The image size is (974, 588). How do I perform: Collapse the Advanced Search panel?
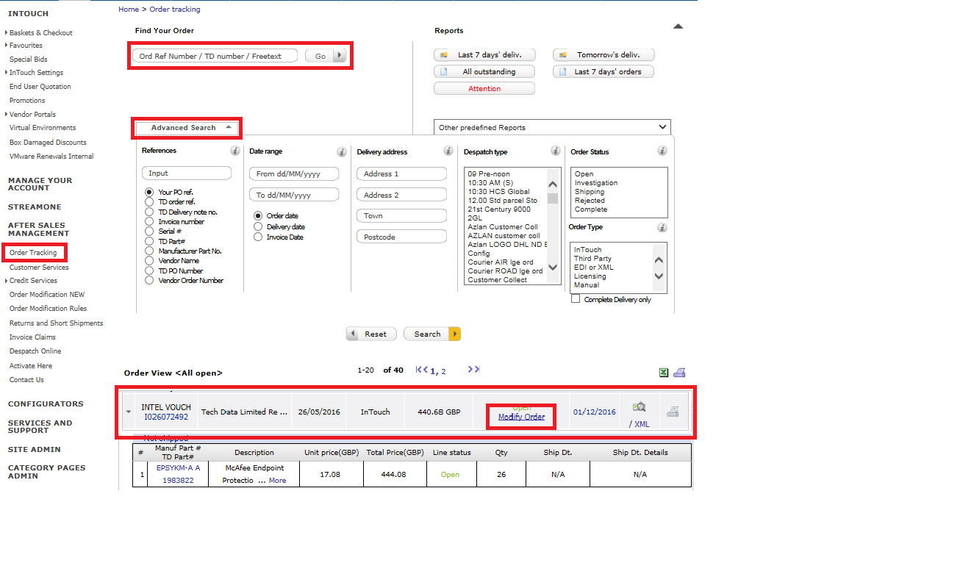tap(187, 128)
